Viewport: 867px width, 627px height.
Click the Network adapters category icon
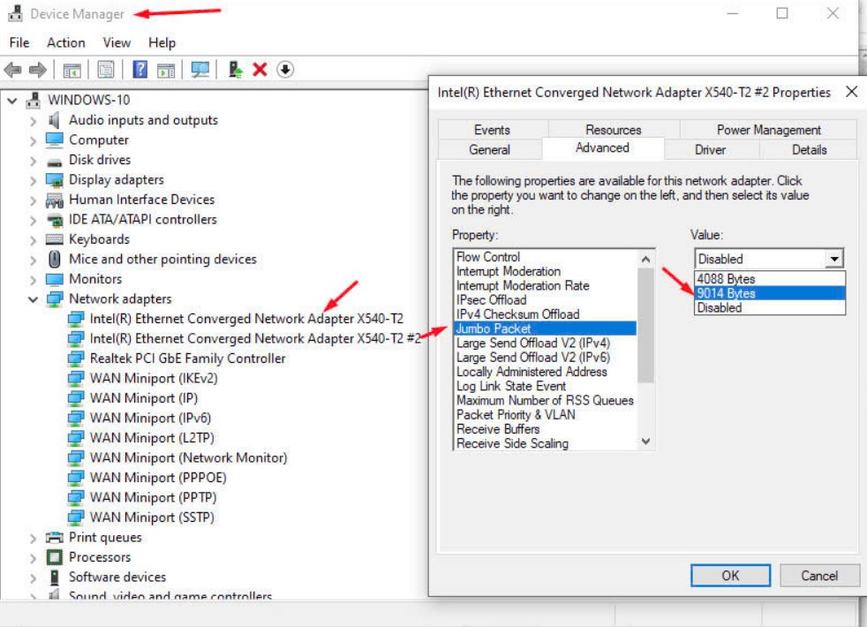(x=54, y=299)
